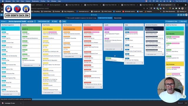The width and height of the screenshot is (188, 106).
Task: Open list actions menu for Benefits
Action: pos(39,25)
